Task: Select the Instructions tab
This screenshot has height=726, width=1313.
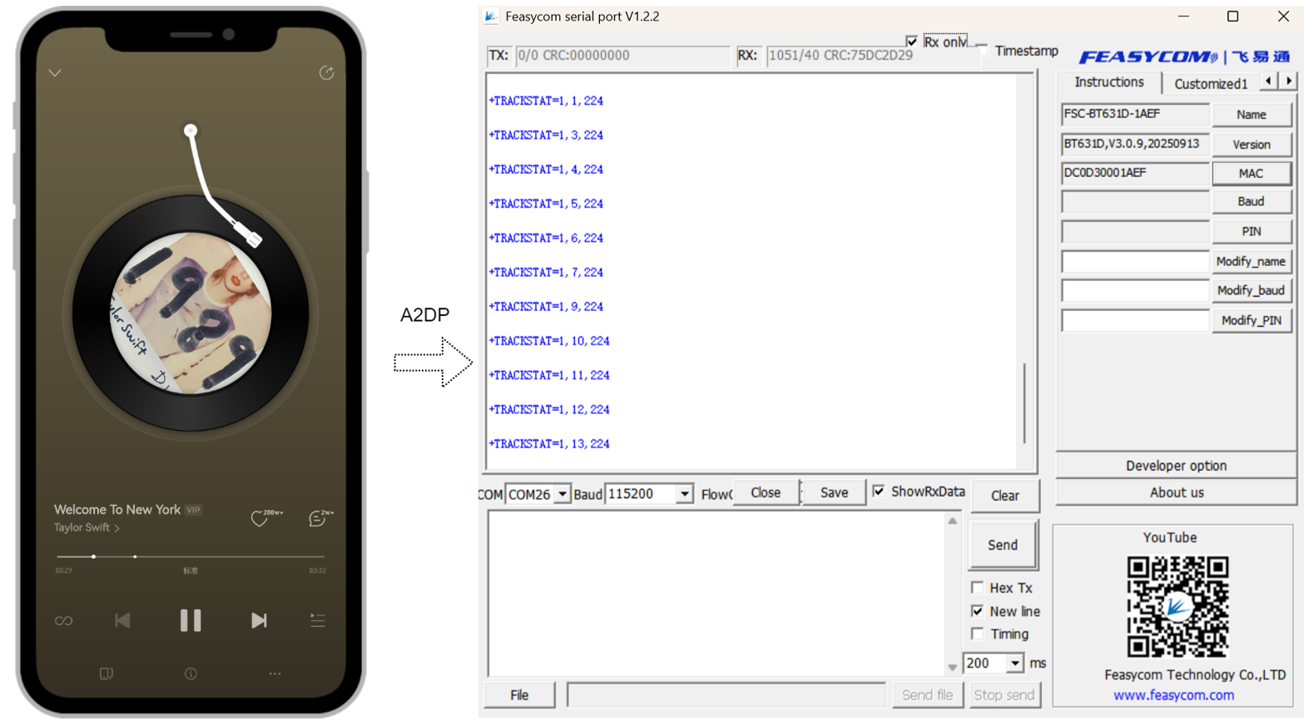Action: pyautogui.click(x=1108, y=82)
